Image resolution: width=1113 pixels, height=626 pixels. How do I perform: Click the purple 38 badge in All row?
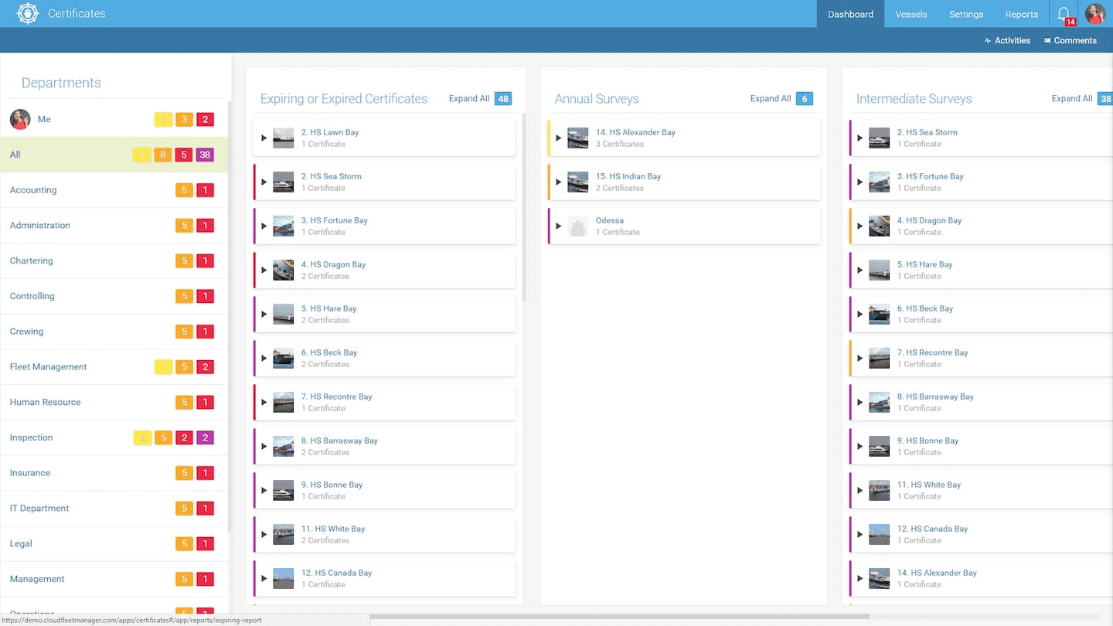(x=205, y=155)
